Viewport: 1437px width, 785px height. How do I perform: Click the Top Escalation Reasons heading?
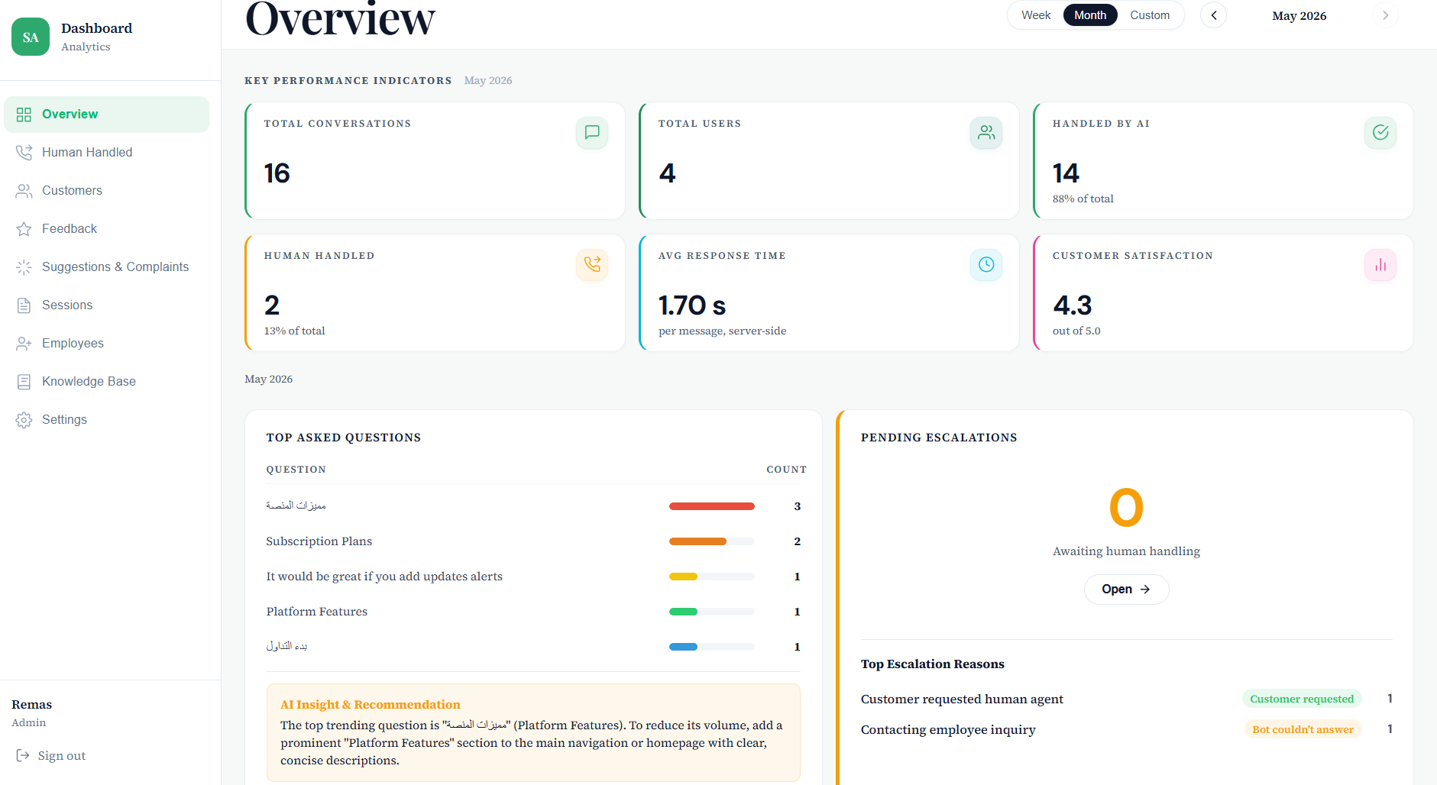tap(932, 664)
